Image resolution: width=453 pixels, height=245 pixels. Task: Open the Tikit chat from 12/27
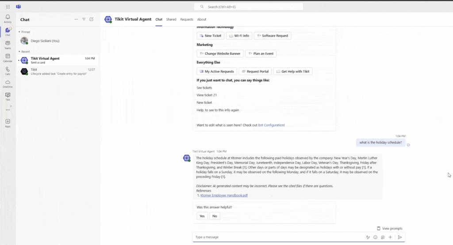(58, 72)
